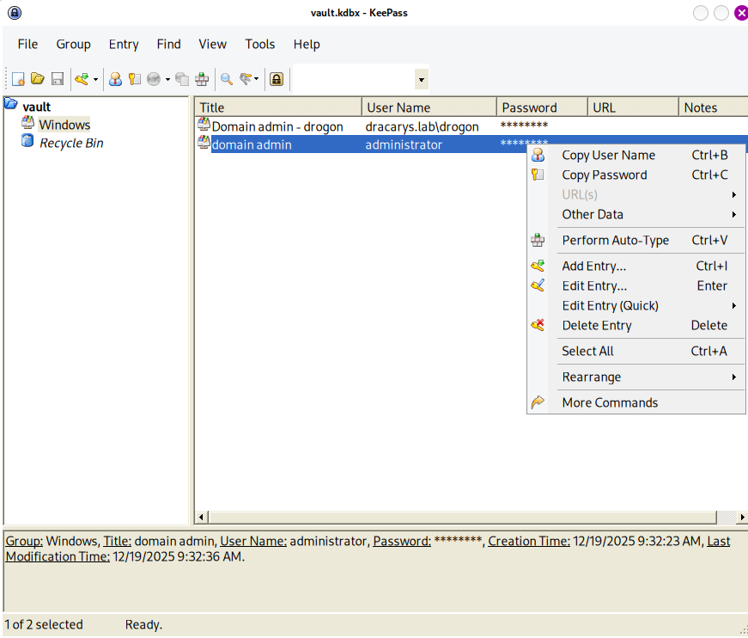Click the Group link in details pane
The width and height of the screenshot is (748, 638).
(24, 541)
